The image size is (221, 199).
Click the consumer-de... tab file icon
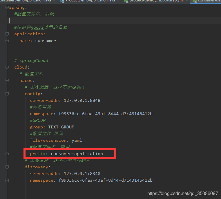point(195,1)
